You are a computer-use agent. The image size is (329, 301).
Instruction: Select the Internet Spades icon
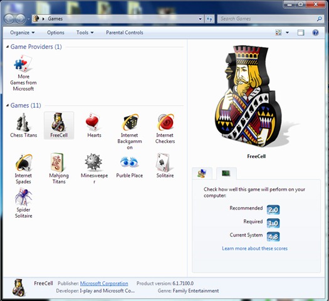24,162
